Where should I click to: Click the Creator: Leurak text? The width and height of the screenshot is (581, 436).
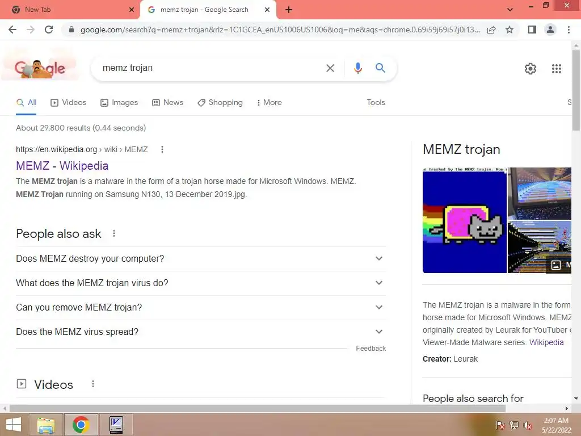[x=450, y=359]
